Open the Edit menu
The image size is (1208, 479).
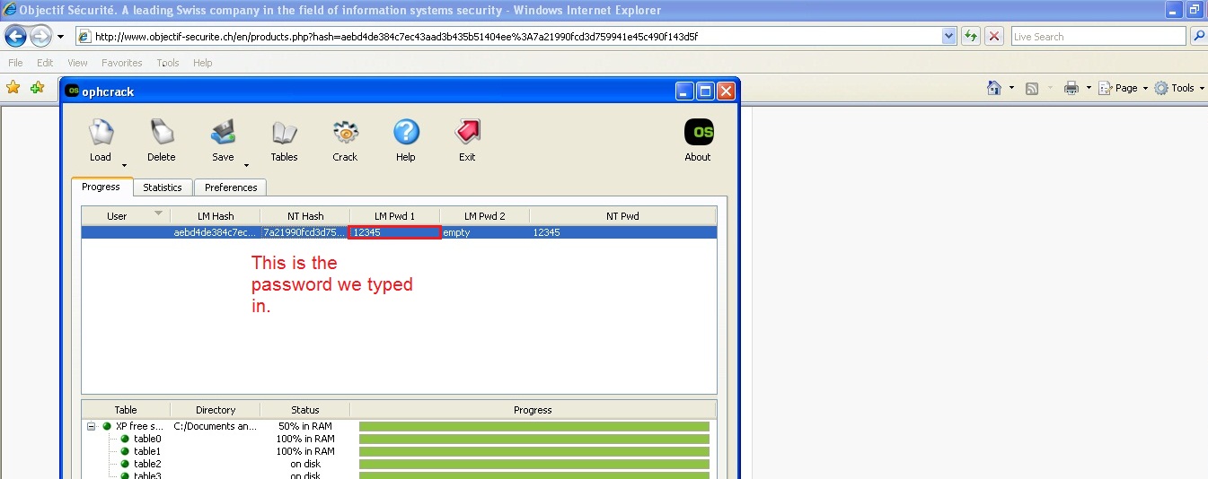[45, 63]
